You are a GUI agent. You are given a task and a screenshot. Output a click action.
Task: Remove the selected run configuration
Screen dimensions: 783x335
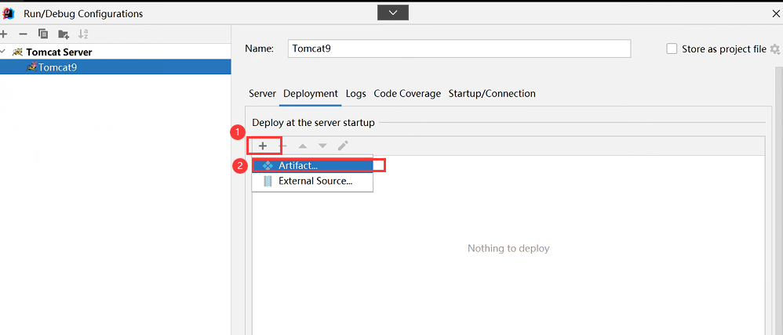tap(23, 34)
